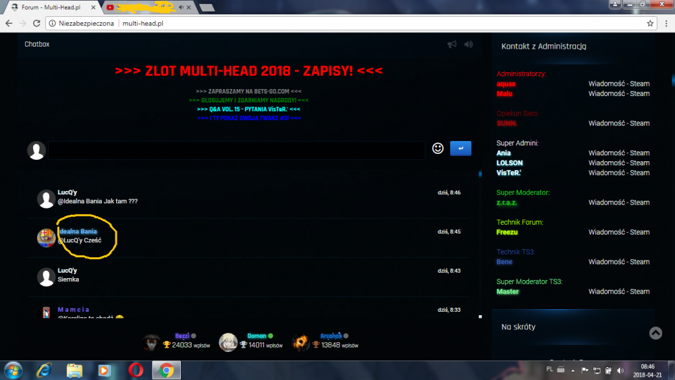Reload the page
Screen dimensions: 675x380
(36, 23)
